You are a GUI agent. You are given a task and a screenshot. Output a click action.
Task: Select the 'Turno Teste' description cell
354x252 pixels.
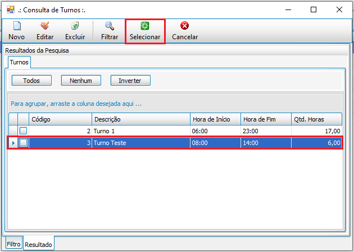pos(141,143)
